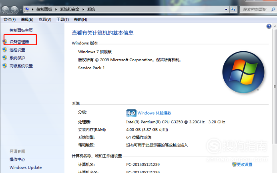Click 更改设置 link
Viewport: 277px width, 173px height.
tap(245, 165)
